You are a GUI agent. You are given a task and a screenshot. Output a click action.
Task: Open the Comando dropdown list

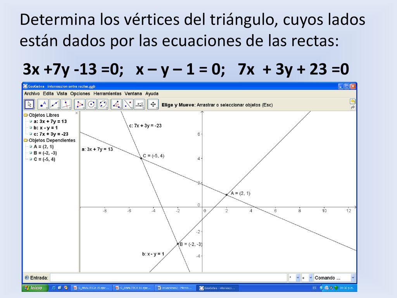click(x=353, y=278)
